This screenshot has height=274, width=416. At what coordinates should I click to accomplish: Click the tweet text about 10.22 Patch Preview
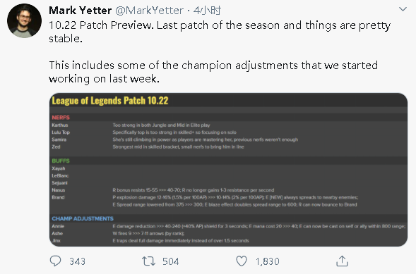click(x=220, y=32)
